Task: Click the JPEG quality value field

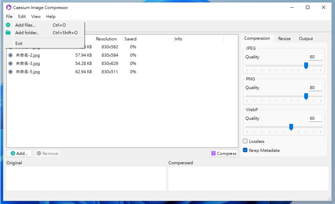Action: point(315,57)
